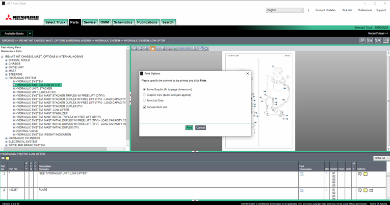
Task: Click the Mitsubishi Forklift Trucks logo
Action: coord(22,18)
